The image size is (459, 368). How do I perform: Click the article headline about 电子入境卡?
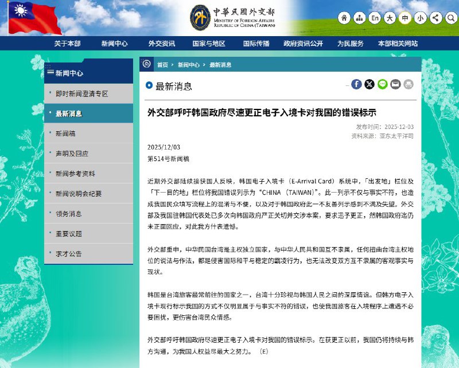pos(262,112)
